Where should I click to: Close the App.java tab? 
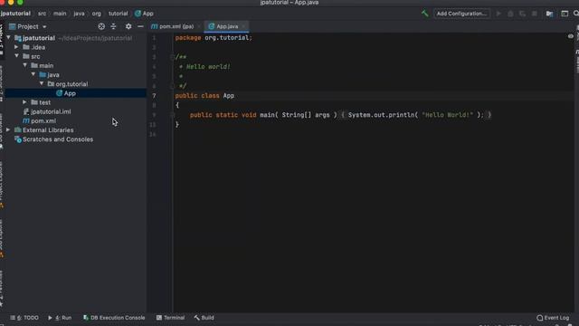click(x=243, y=26)
